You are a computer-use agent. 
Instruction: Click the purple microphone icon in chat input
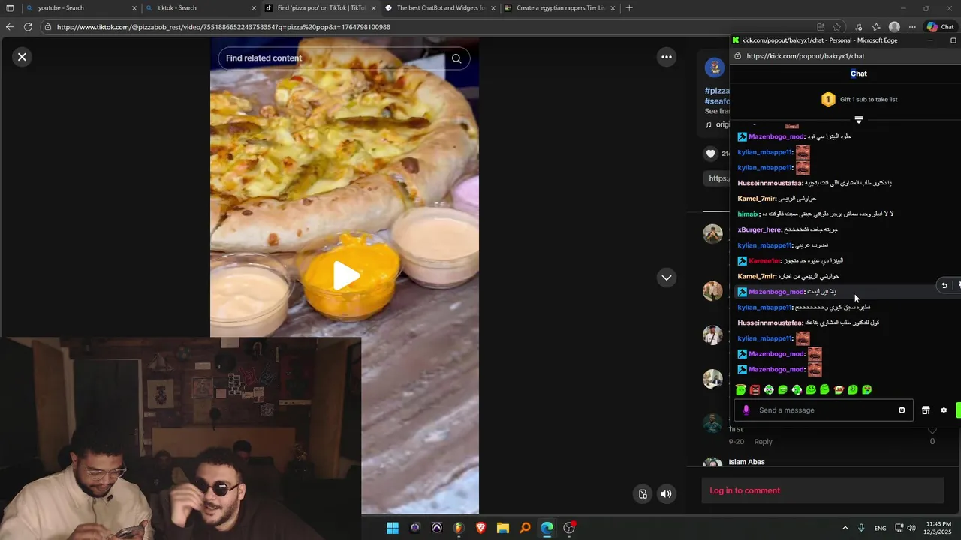746,410
